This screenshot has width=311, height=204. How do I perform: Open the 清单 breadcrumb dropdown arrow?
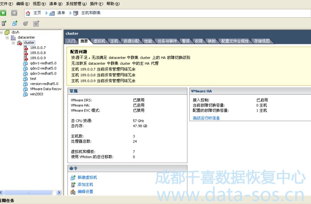pyautogui.click(x=47, y=13)
